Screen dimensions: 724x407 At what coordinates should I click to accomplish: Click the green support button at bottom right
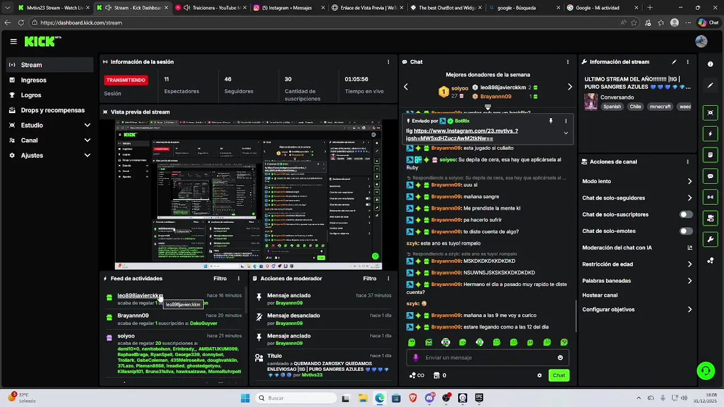[705, 371]
